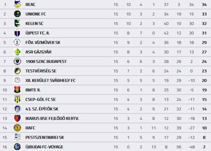The height and width of the screenshot is (151, 211).
Task: Click the Ikarus BSE Fejlődő Kertv. name
Action: [52, 118]
